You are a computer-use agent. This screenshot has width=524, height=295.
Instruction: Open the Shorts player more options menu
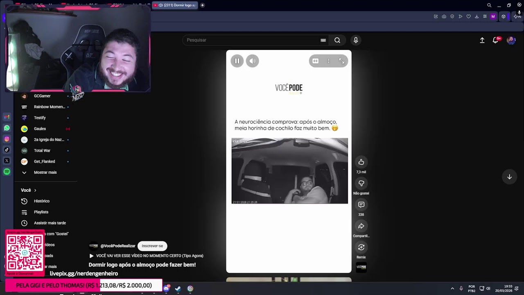(x=328, y=61)
